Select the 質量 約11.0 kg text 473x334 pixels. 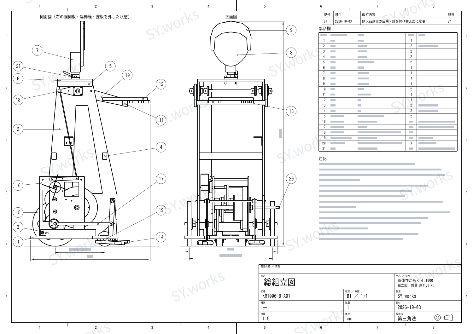click(423, 285)
